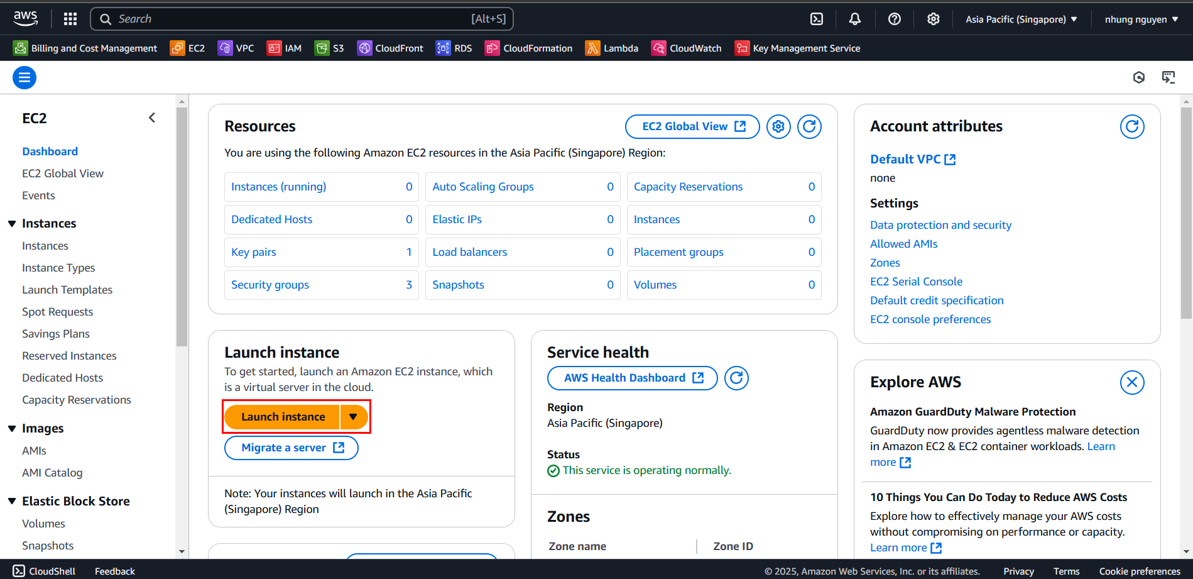Image resolution: width=1193 pixels, height=579 pixels.
Task: Open Instances (running) resource tile
Action: point(322,187)
